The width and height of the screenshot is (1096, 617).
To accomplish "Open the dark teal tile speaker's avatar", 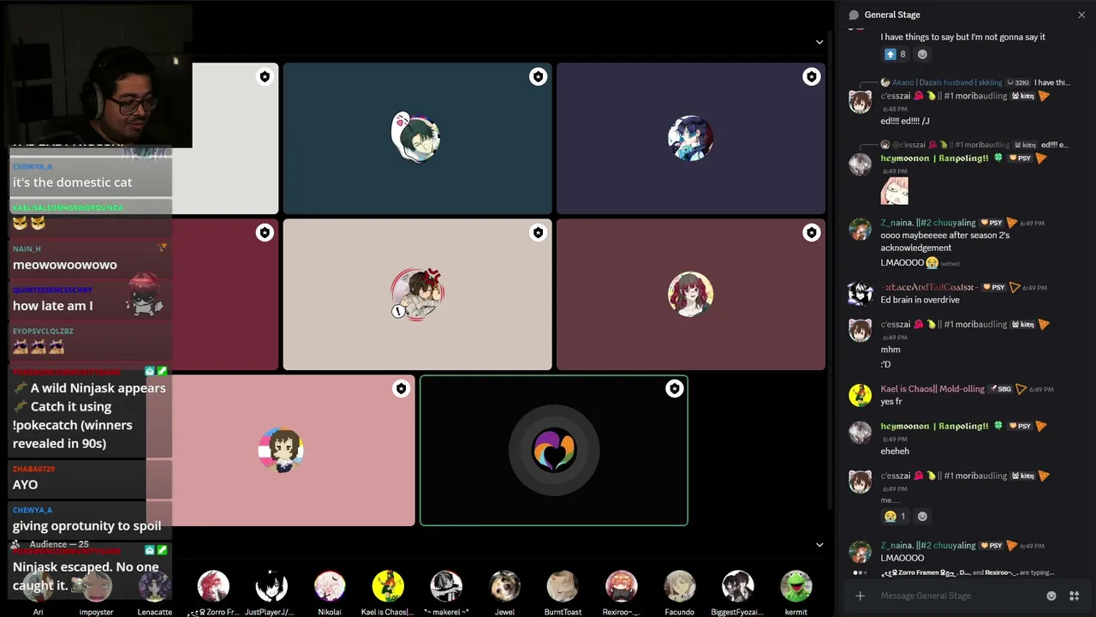I will pos(417,137).
